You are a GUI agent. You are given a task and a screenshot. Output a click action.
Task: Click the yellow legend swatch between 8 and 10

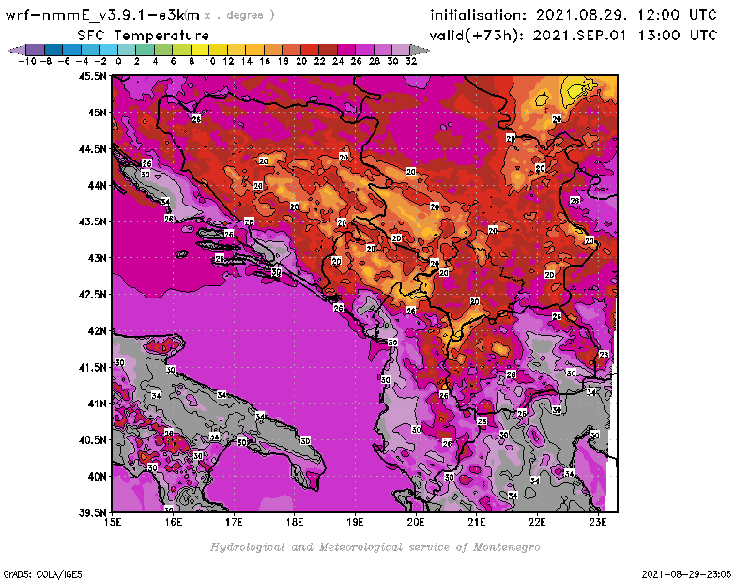pyautogui.click(x=200, y=51)
